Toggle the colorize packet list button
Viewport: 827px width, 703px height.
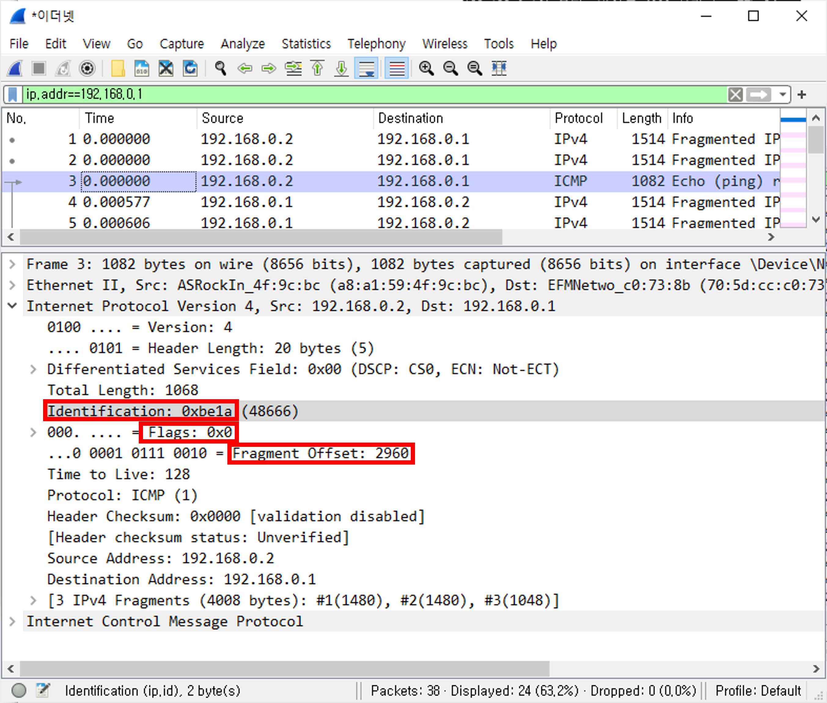(x=396, y=68)
